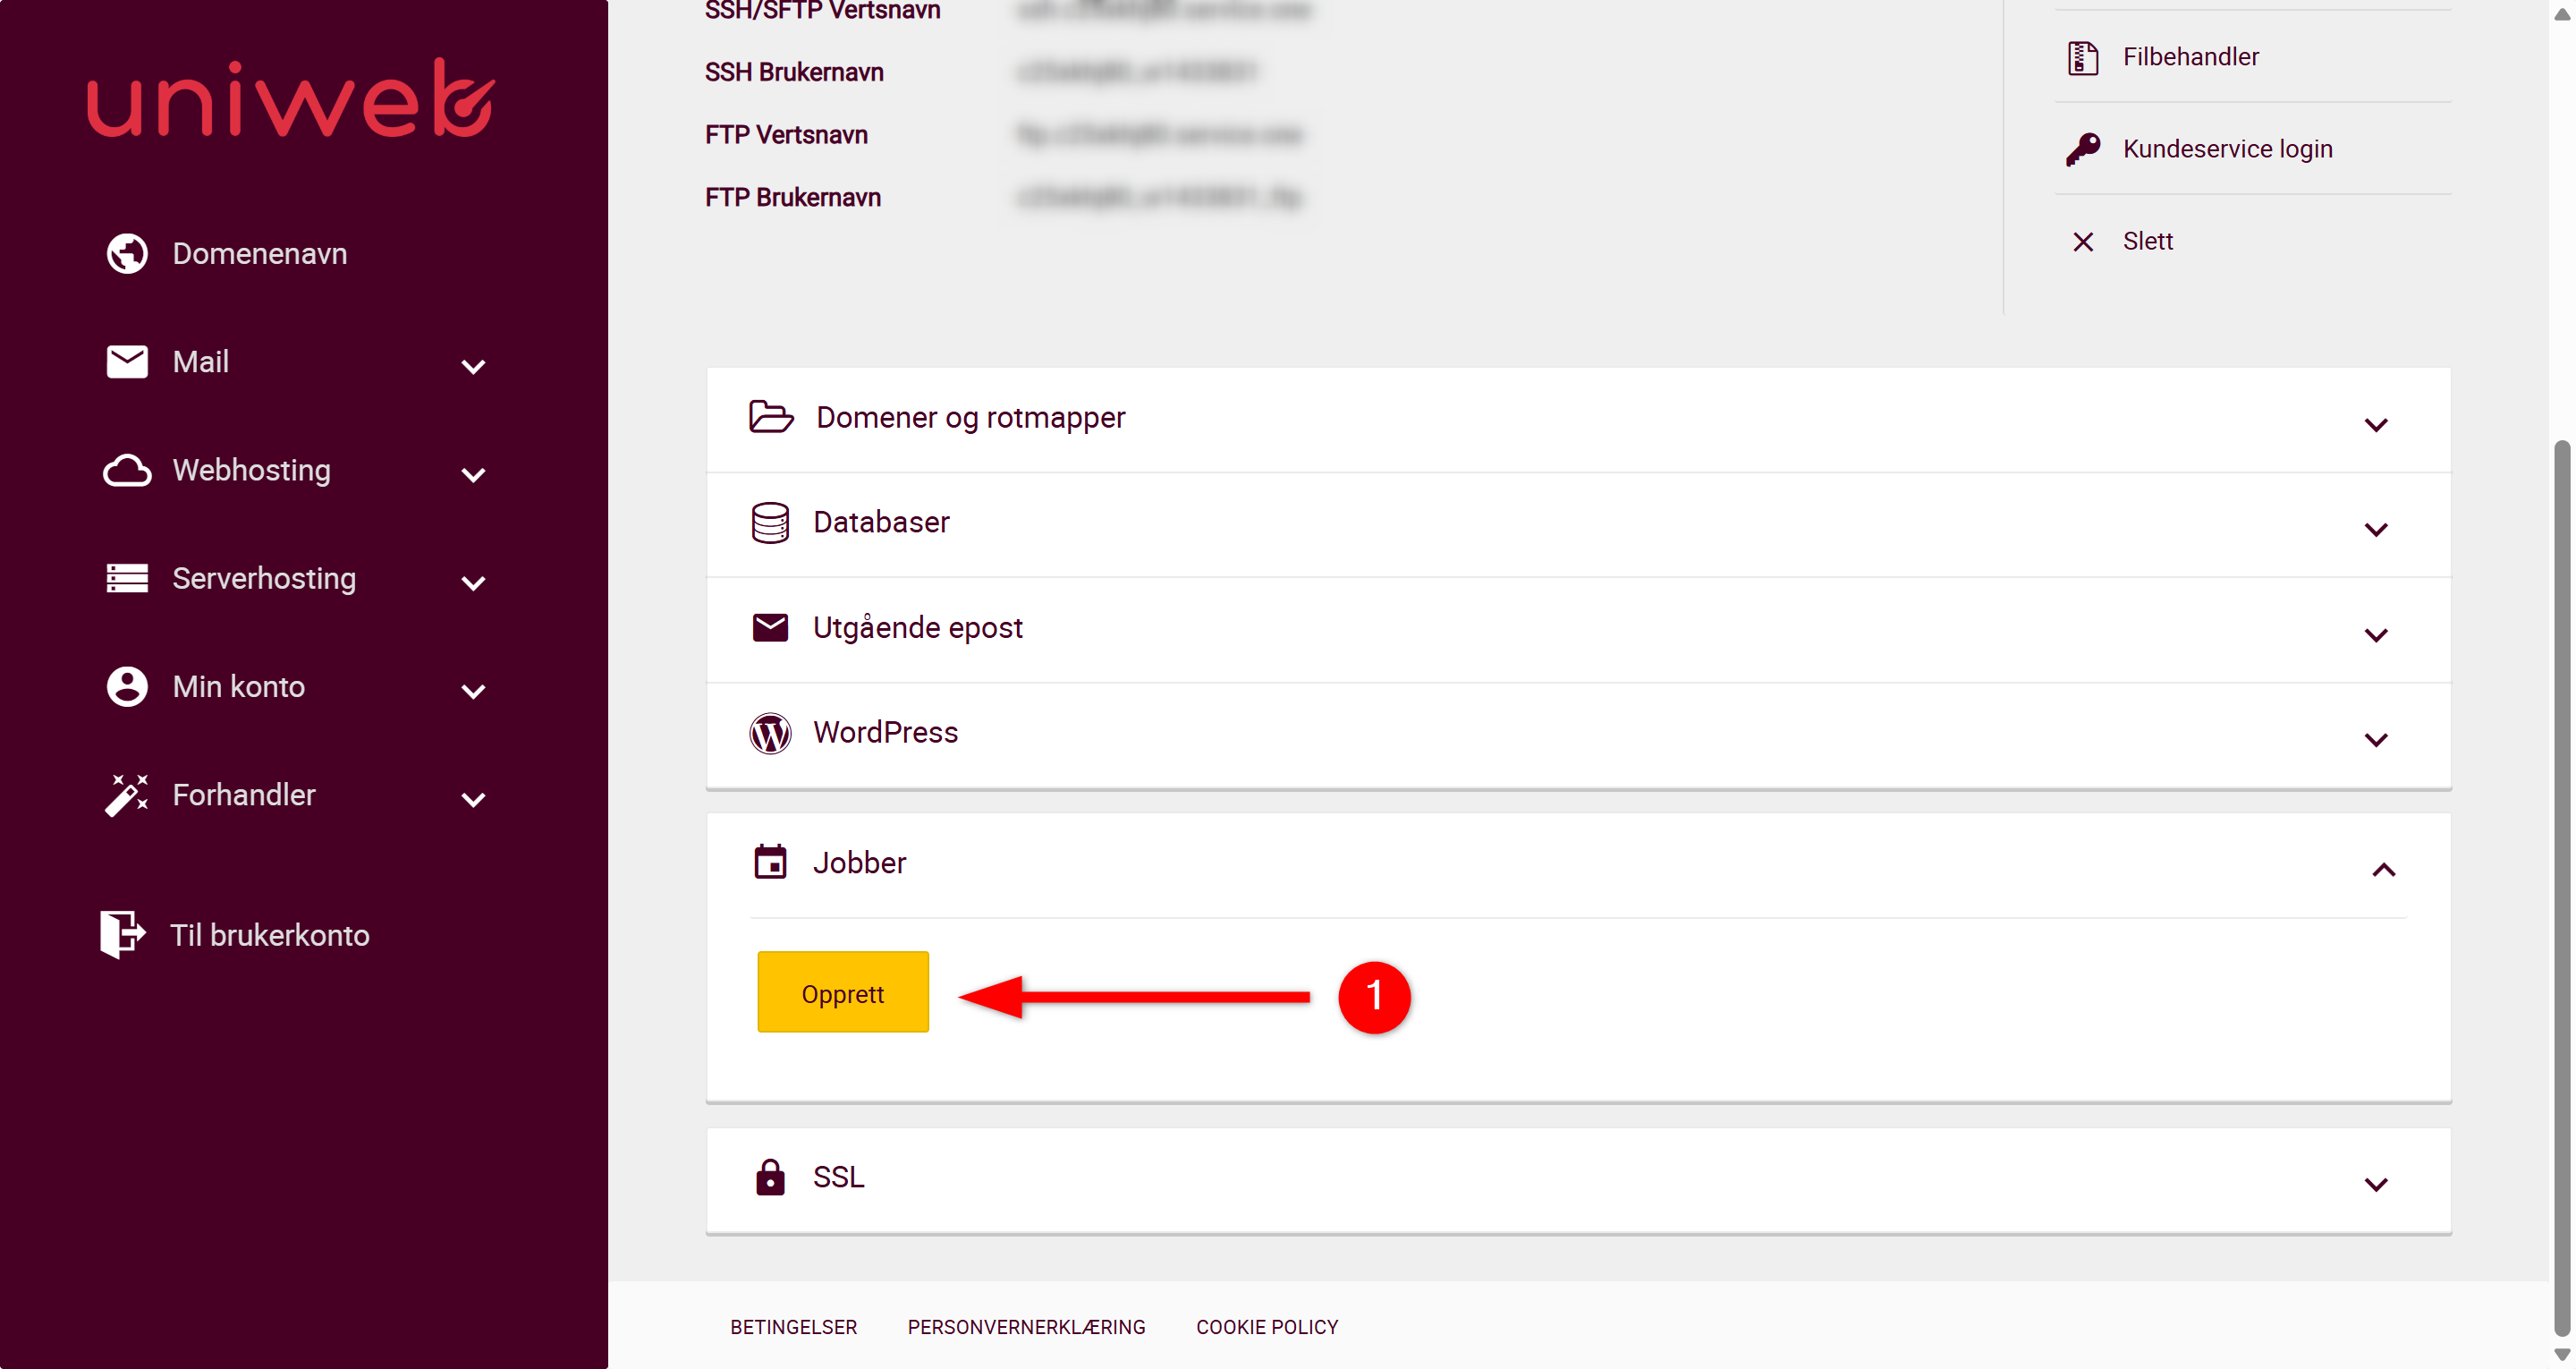
Task: Click the Databaser heading
Action: coord(881,523)
